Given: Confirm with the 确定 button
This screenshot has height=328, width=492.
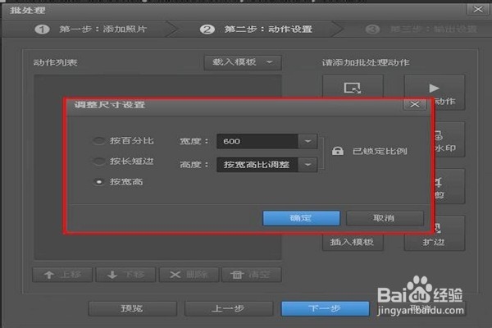Looking at the screenshot, I should point(301,218).
